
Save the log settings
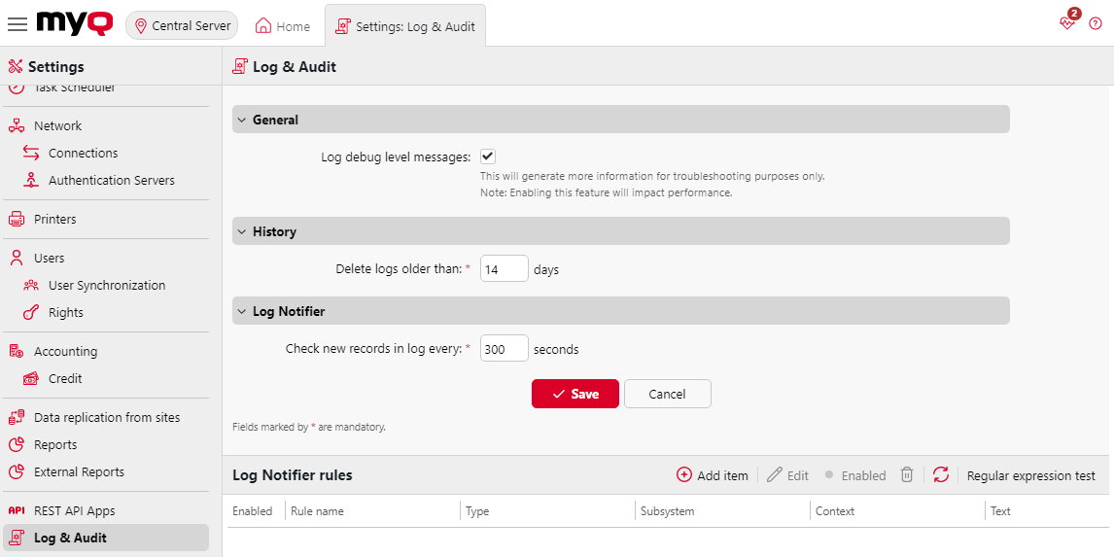(x=574, y=394)
